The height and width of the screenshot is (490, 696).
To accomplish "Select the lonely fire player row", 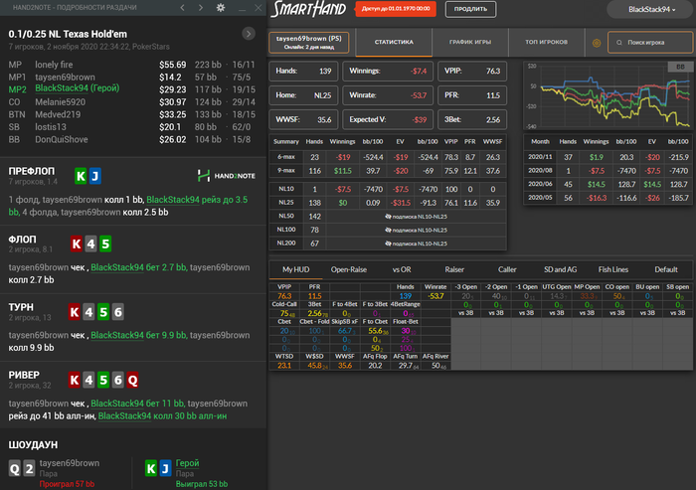I will coord(132,65).
